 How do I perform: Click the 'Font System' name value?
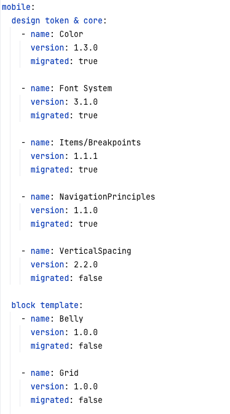(85, 88)
